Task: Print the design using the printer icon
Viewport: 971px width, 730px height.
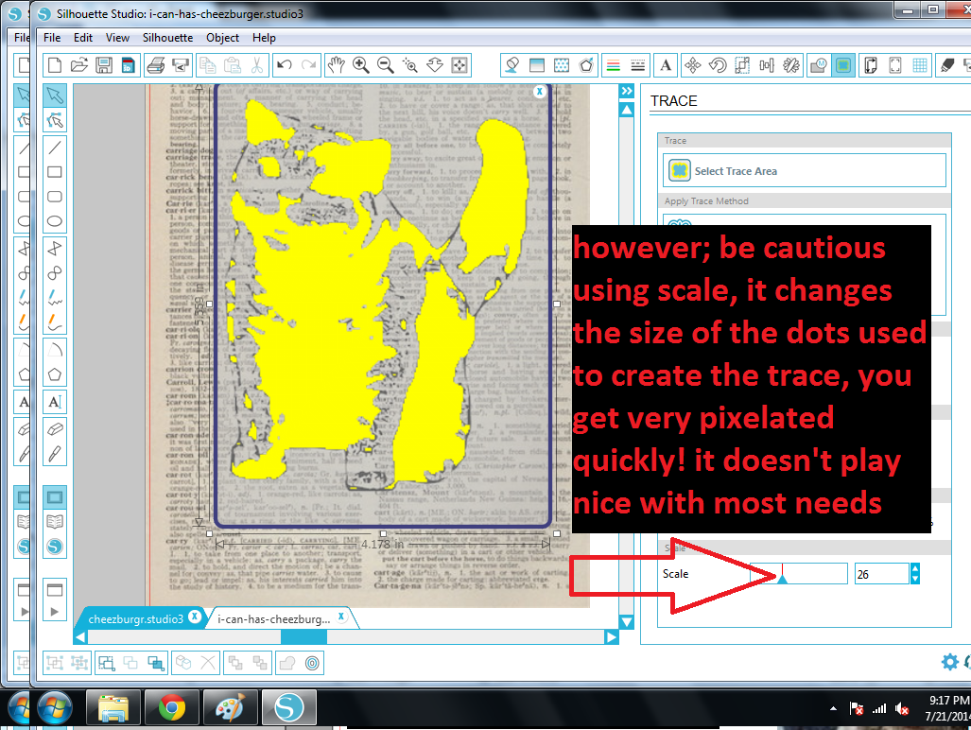Action: (156, 65)
